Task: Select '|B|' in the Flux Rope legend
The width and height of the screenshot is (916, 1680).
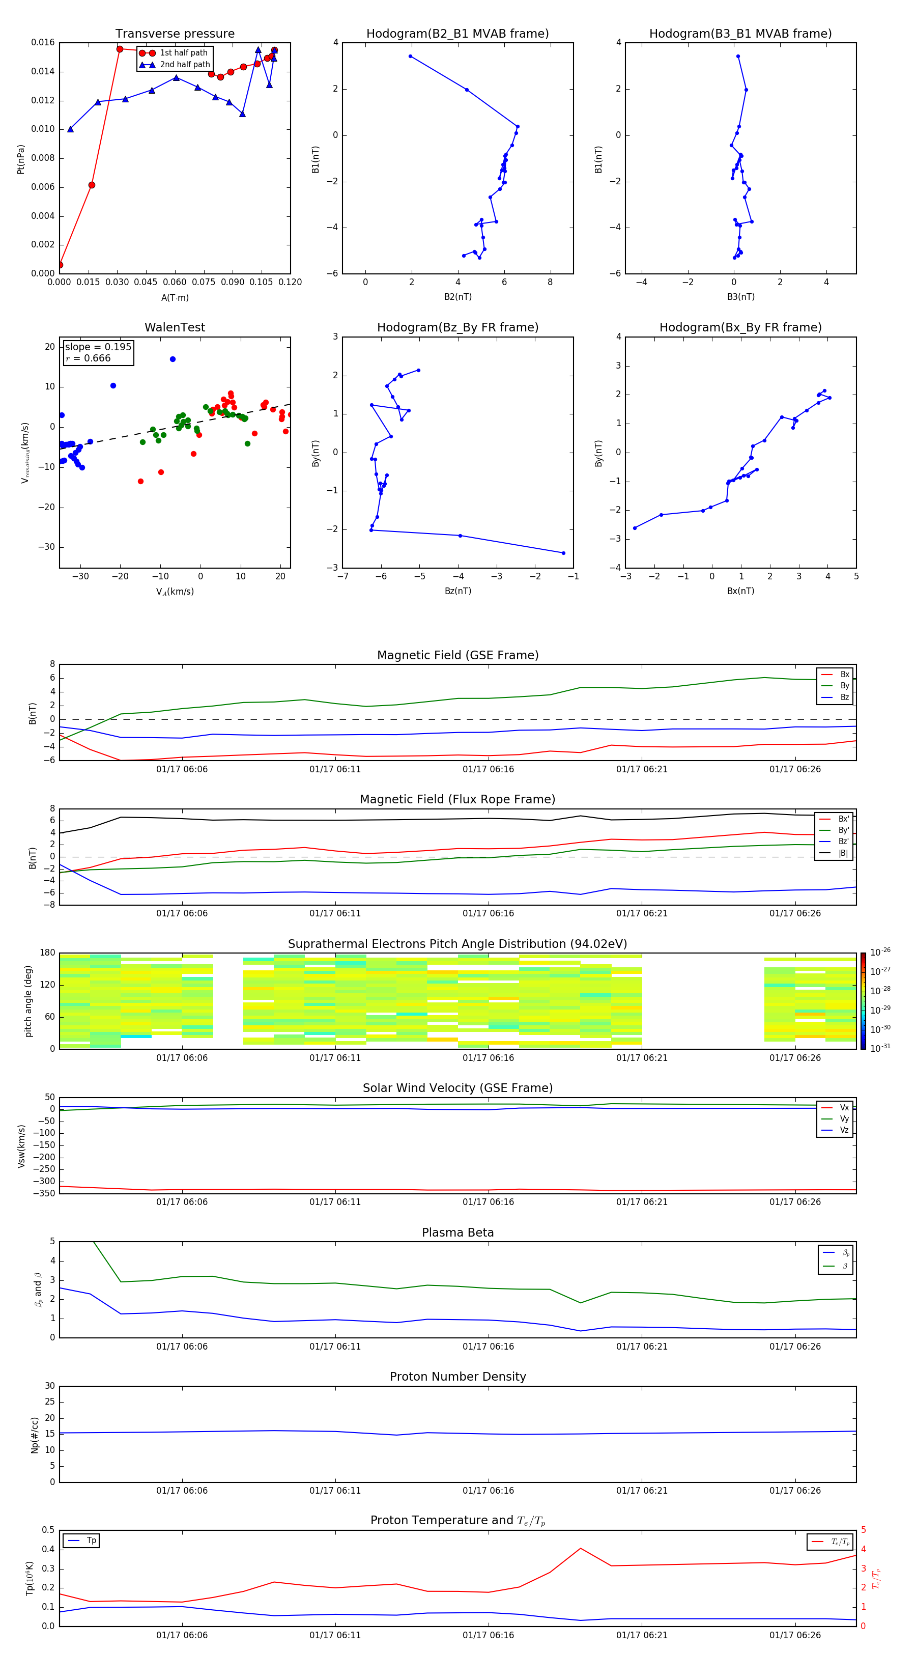Action: click(835, 853)
